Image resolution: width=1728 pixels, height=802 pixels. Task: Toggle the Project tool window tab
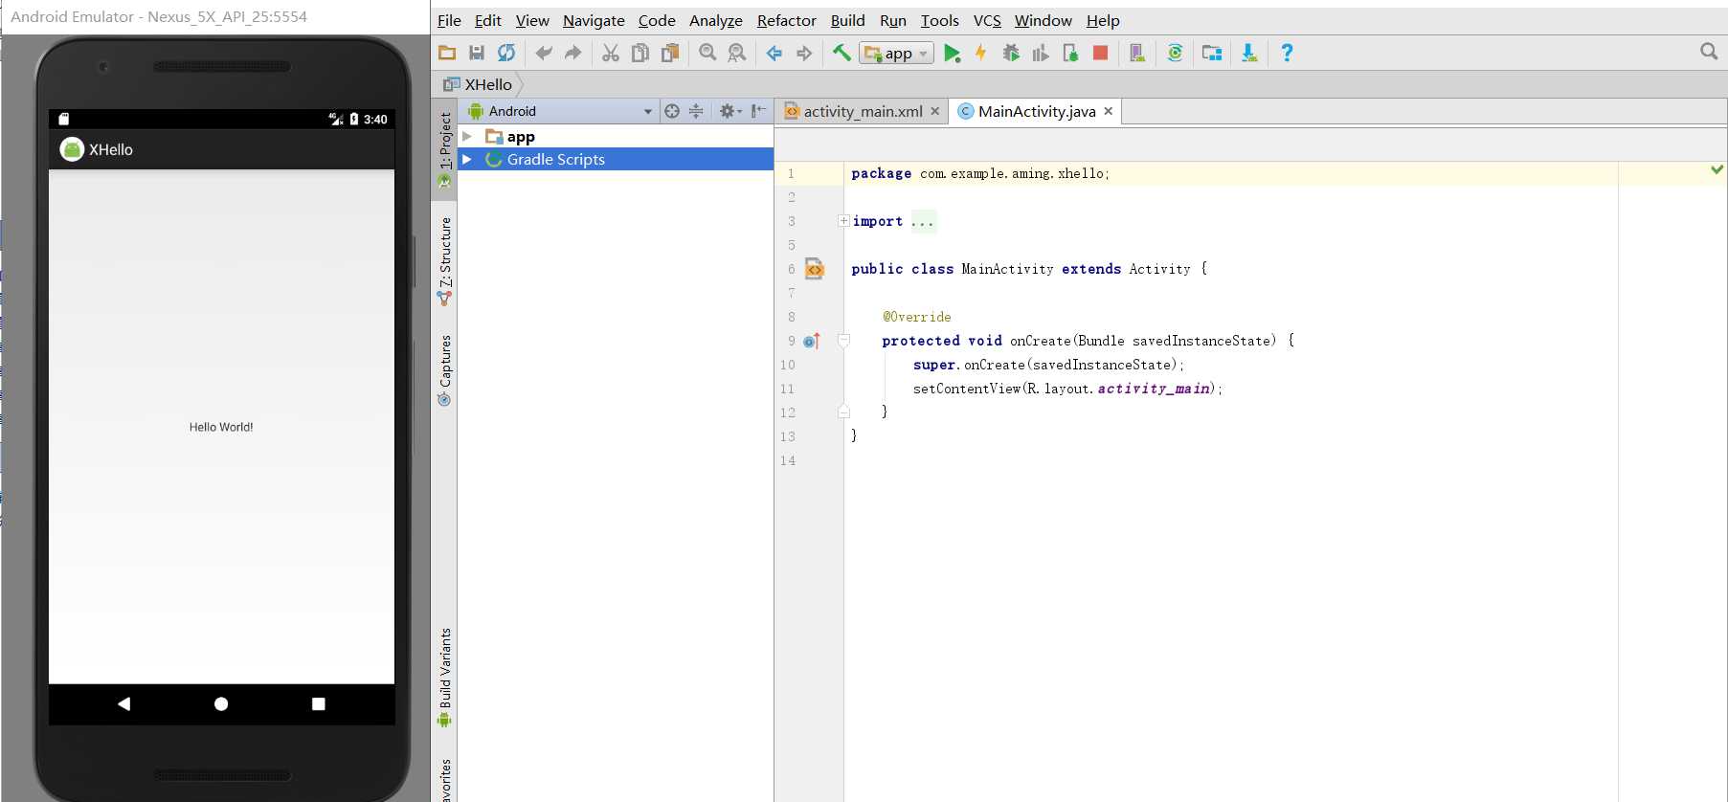tap(445, 149)
